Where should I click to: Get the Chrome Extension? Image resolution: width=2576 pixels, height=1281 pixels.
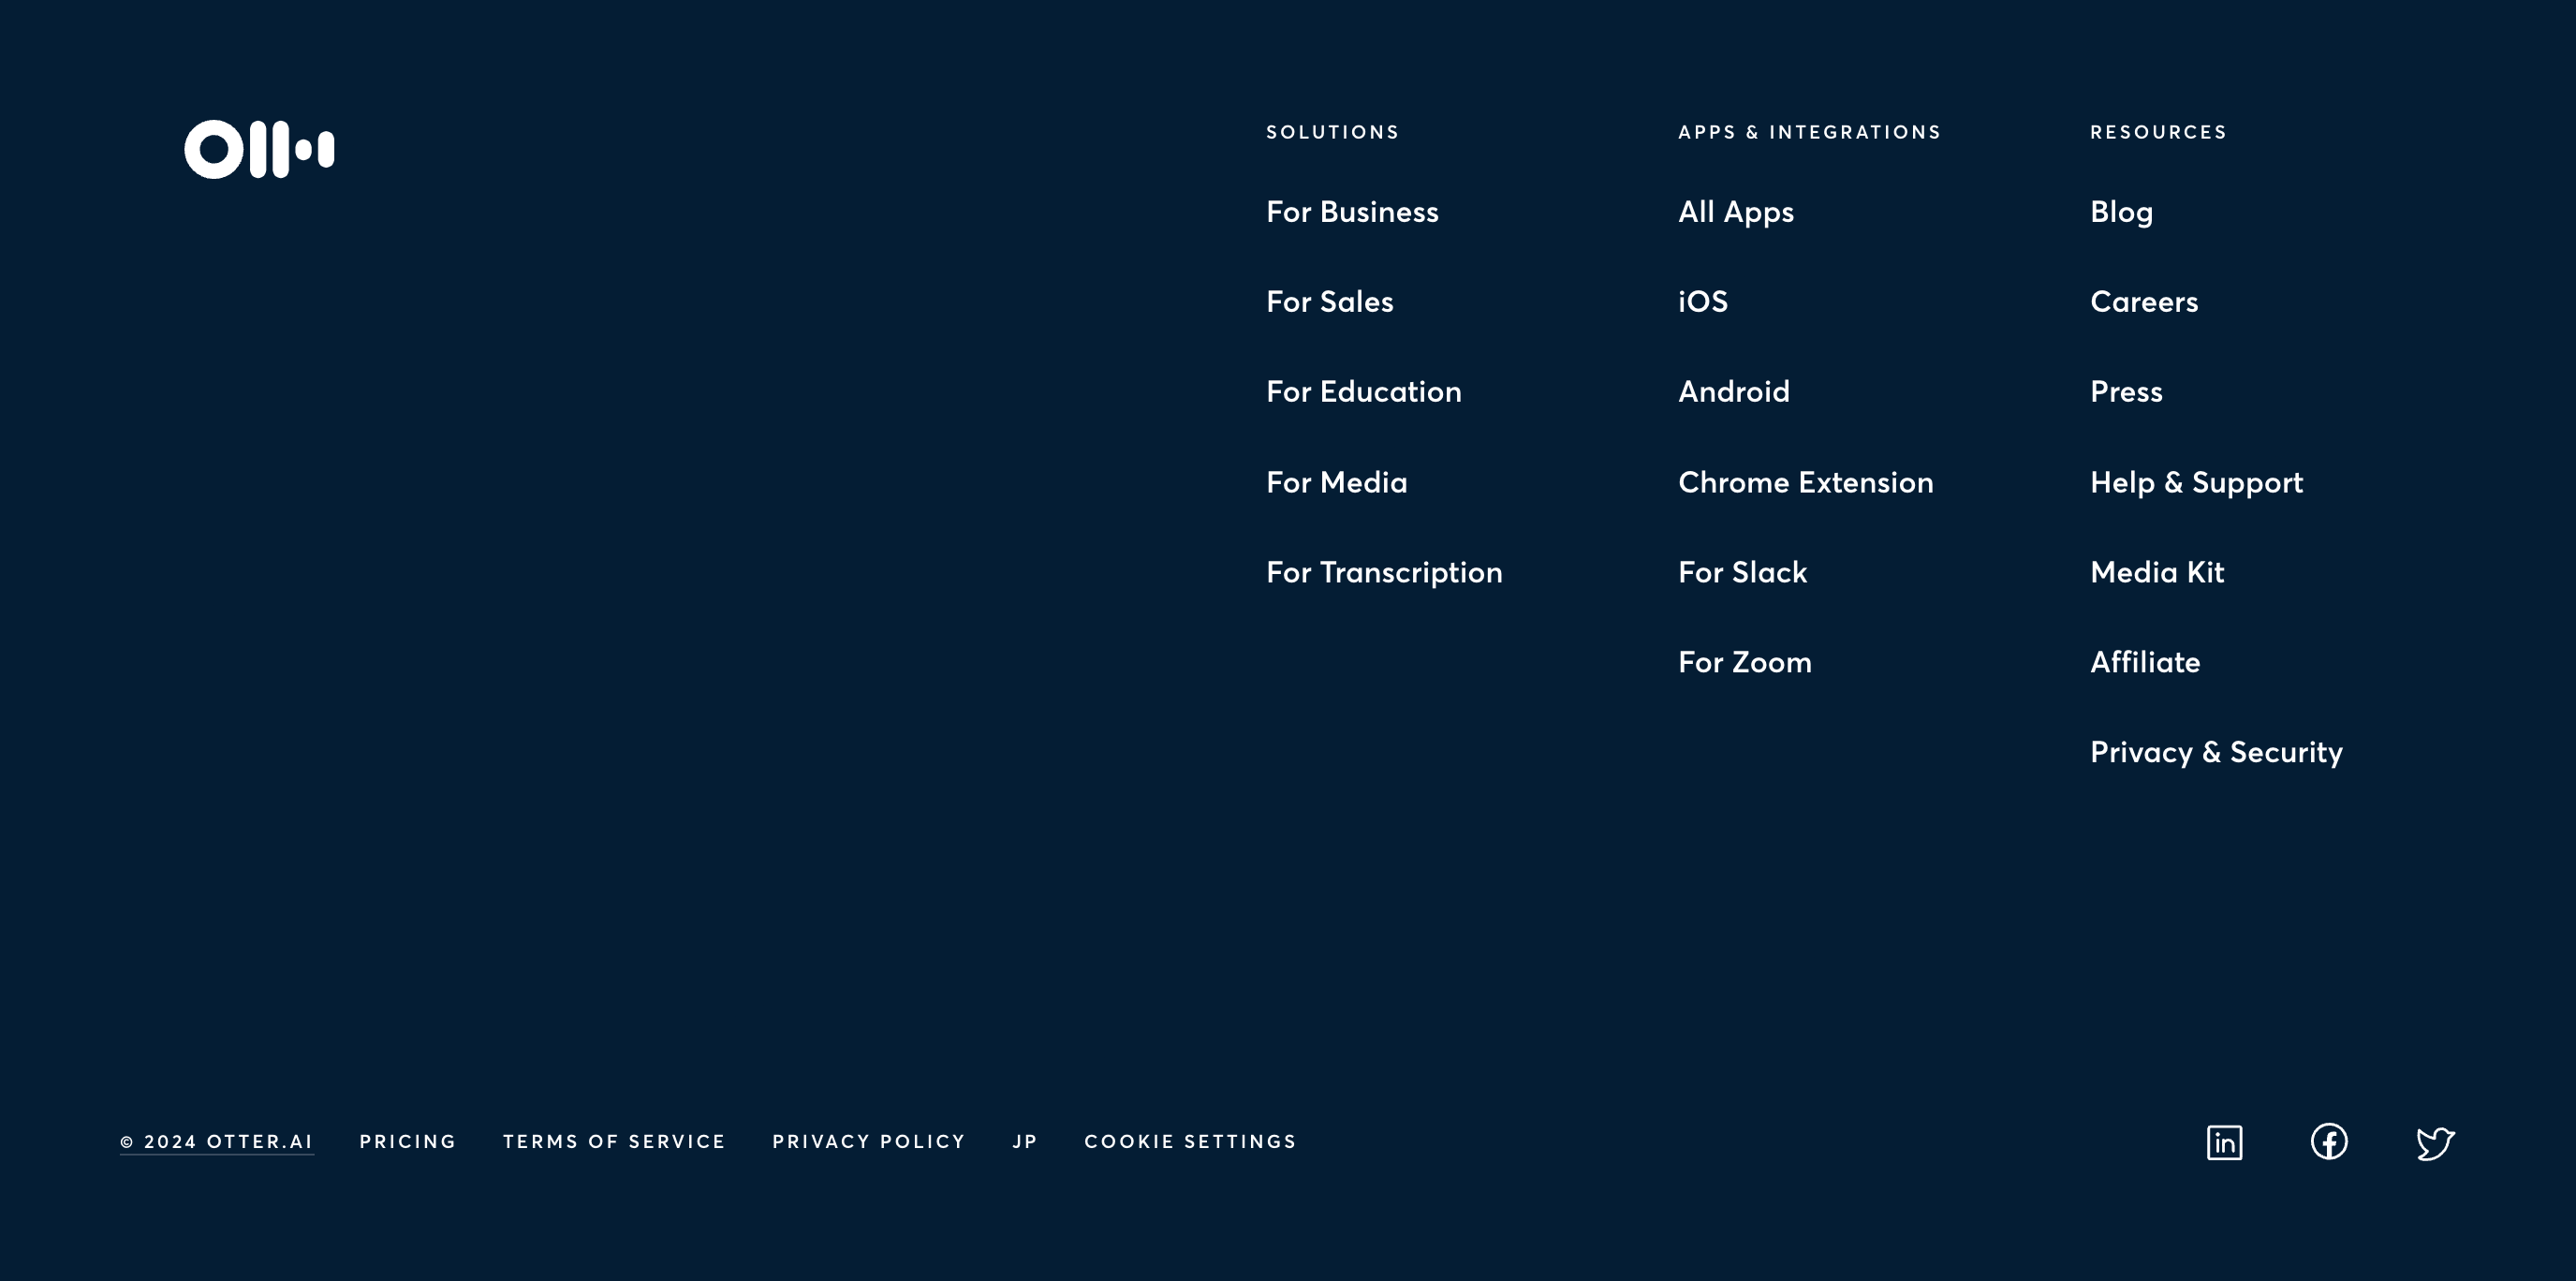[x=1805, y=482]
